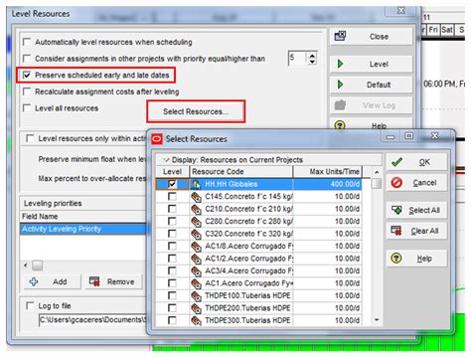The height and width of the screenshot is (358, 471).
Task: Enable the Log to file checkbox
Action: coord(30,305)
